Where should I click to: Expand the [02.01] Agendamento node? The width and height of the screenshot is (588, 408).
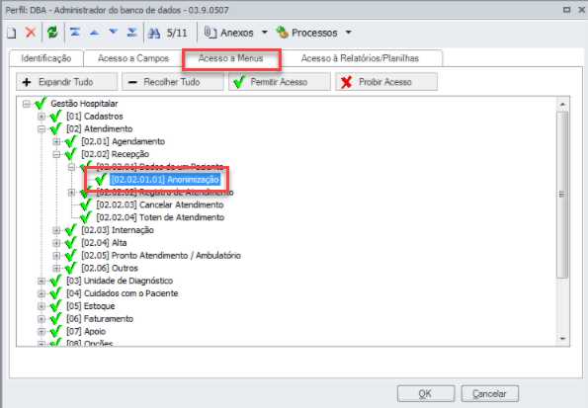click(x=56, y=141)
